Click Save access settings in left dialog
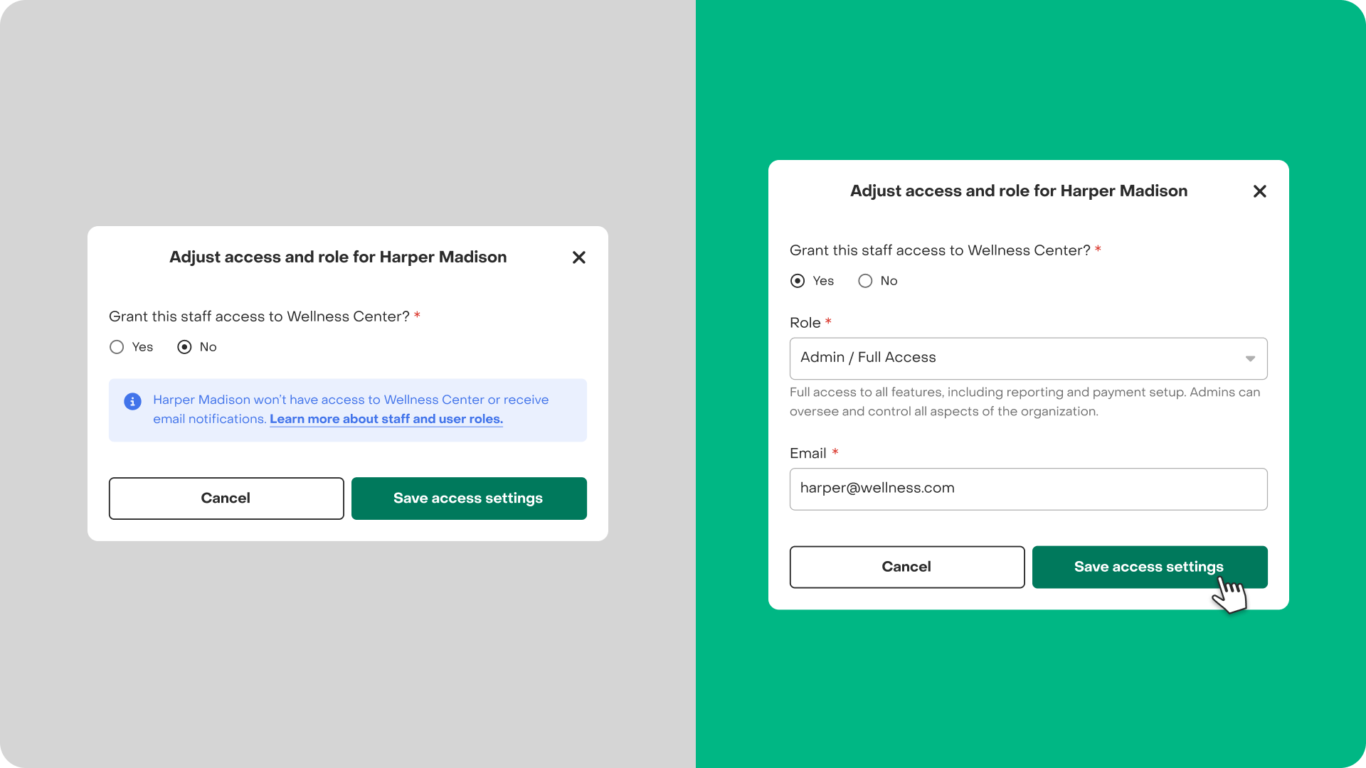Screen dimensions: 1366x768 [x=468, y=498]
